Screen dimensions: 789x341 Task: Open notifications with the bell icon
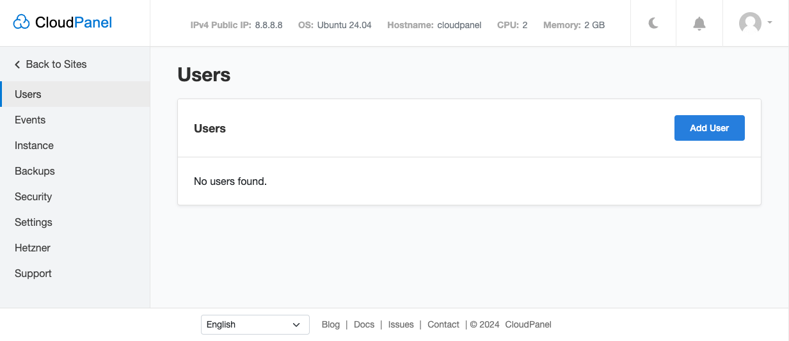699,24
